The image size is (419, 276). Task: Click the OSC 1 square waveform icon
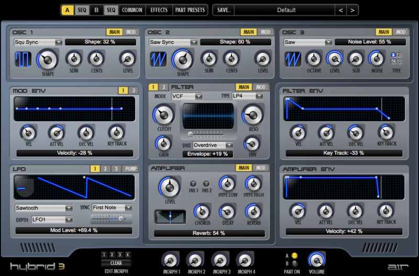click(23, 59)
